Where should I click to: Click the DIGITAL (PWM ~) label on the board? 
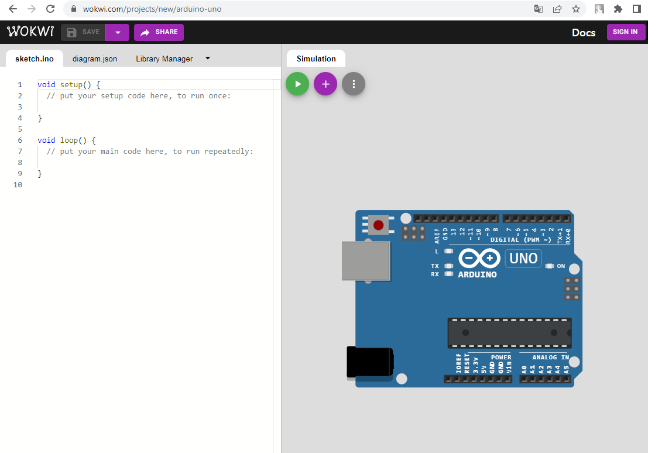pyautogui.click(x=521, y=240)
